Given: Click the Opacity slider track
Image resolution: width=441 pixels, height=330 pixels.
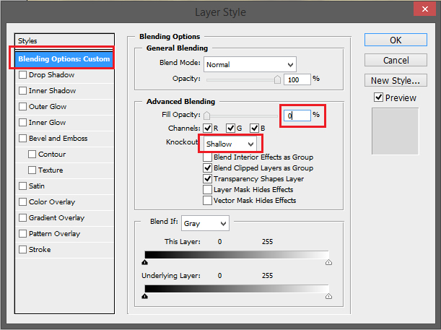Looking at the screenshot, I should 243,79.
